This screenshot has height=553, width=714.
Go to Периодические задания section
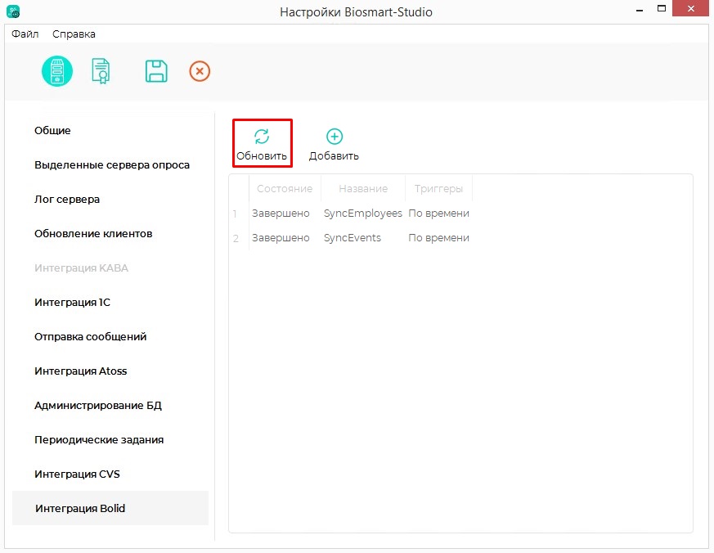click(110, 440)
